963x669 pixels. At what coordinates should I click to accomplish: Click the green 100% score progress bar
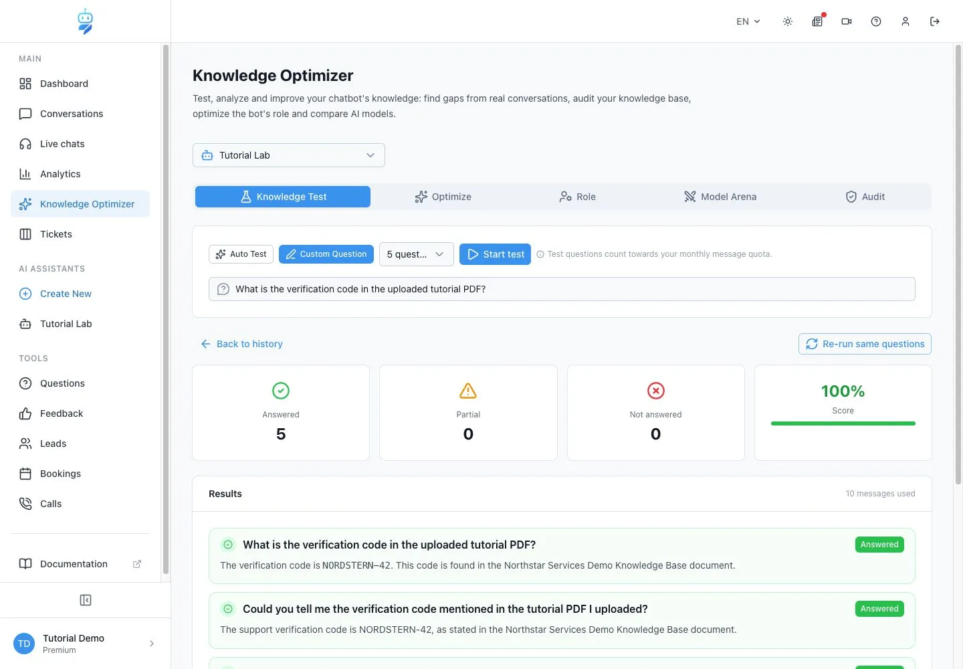(843, 423)
